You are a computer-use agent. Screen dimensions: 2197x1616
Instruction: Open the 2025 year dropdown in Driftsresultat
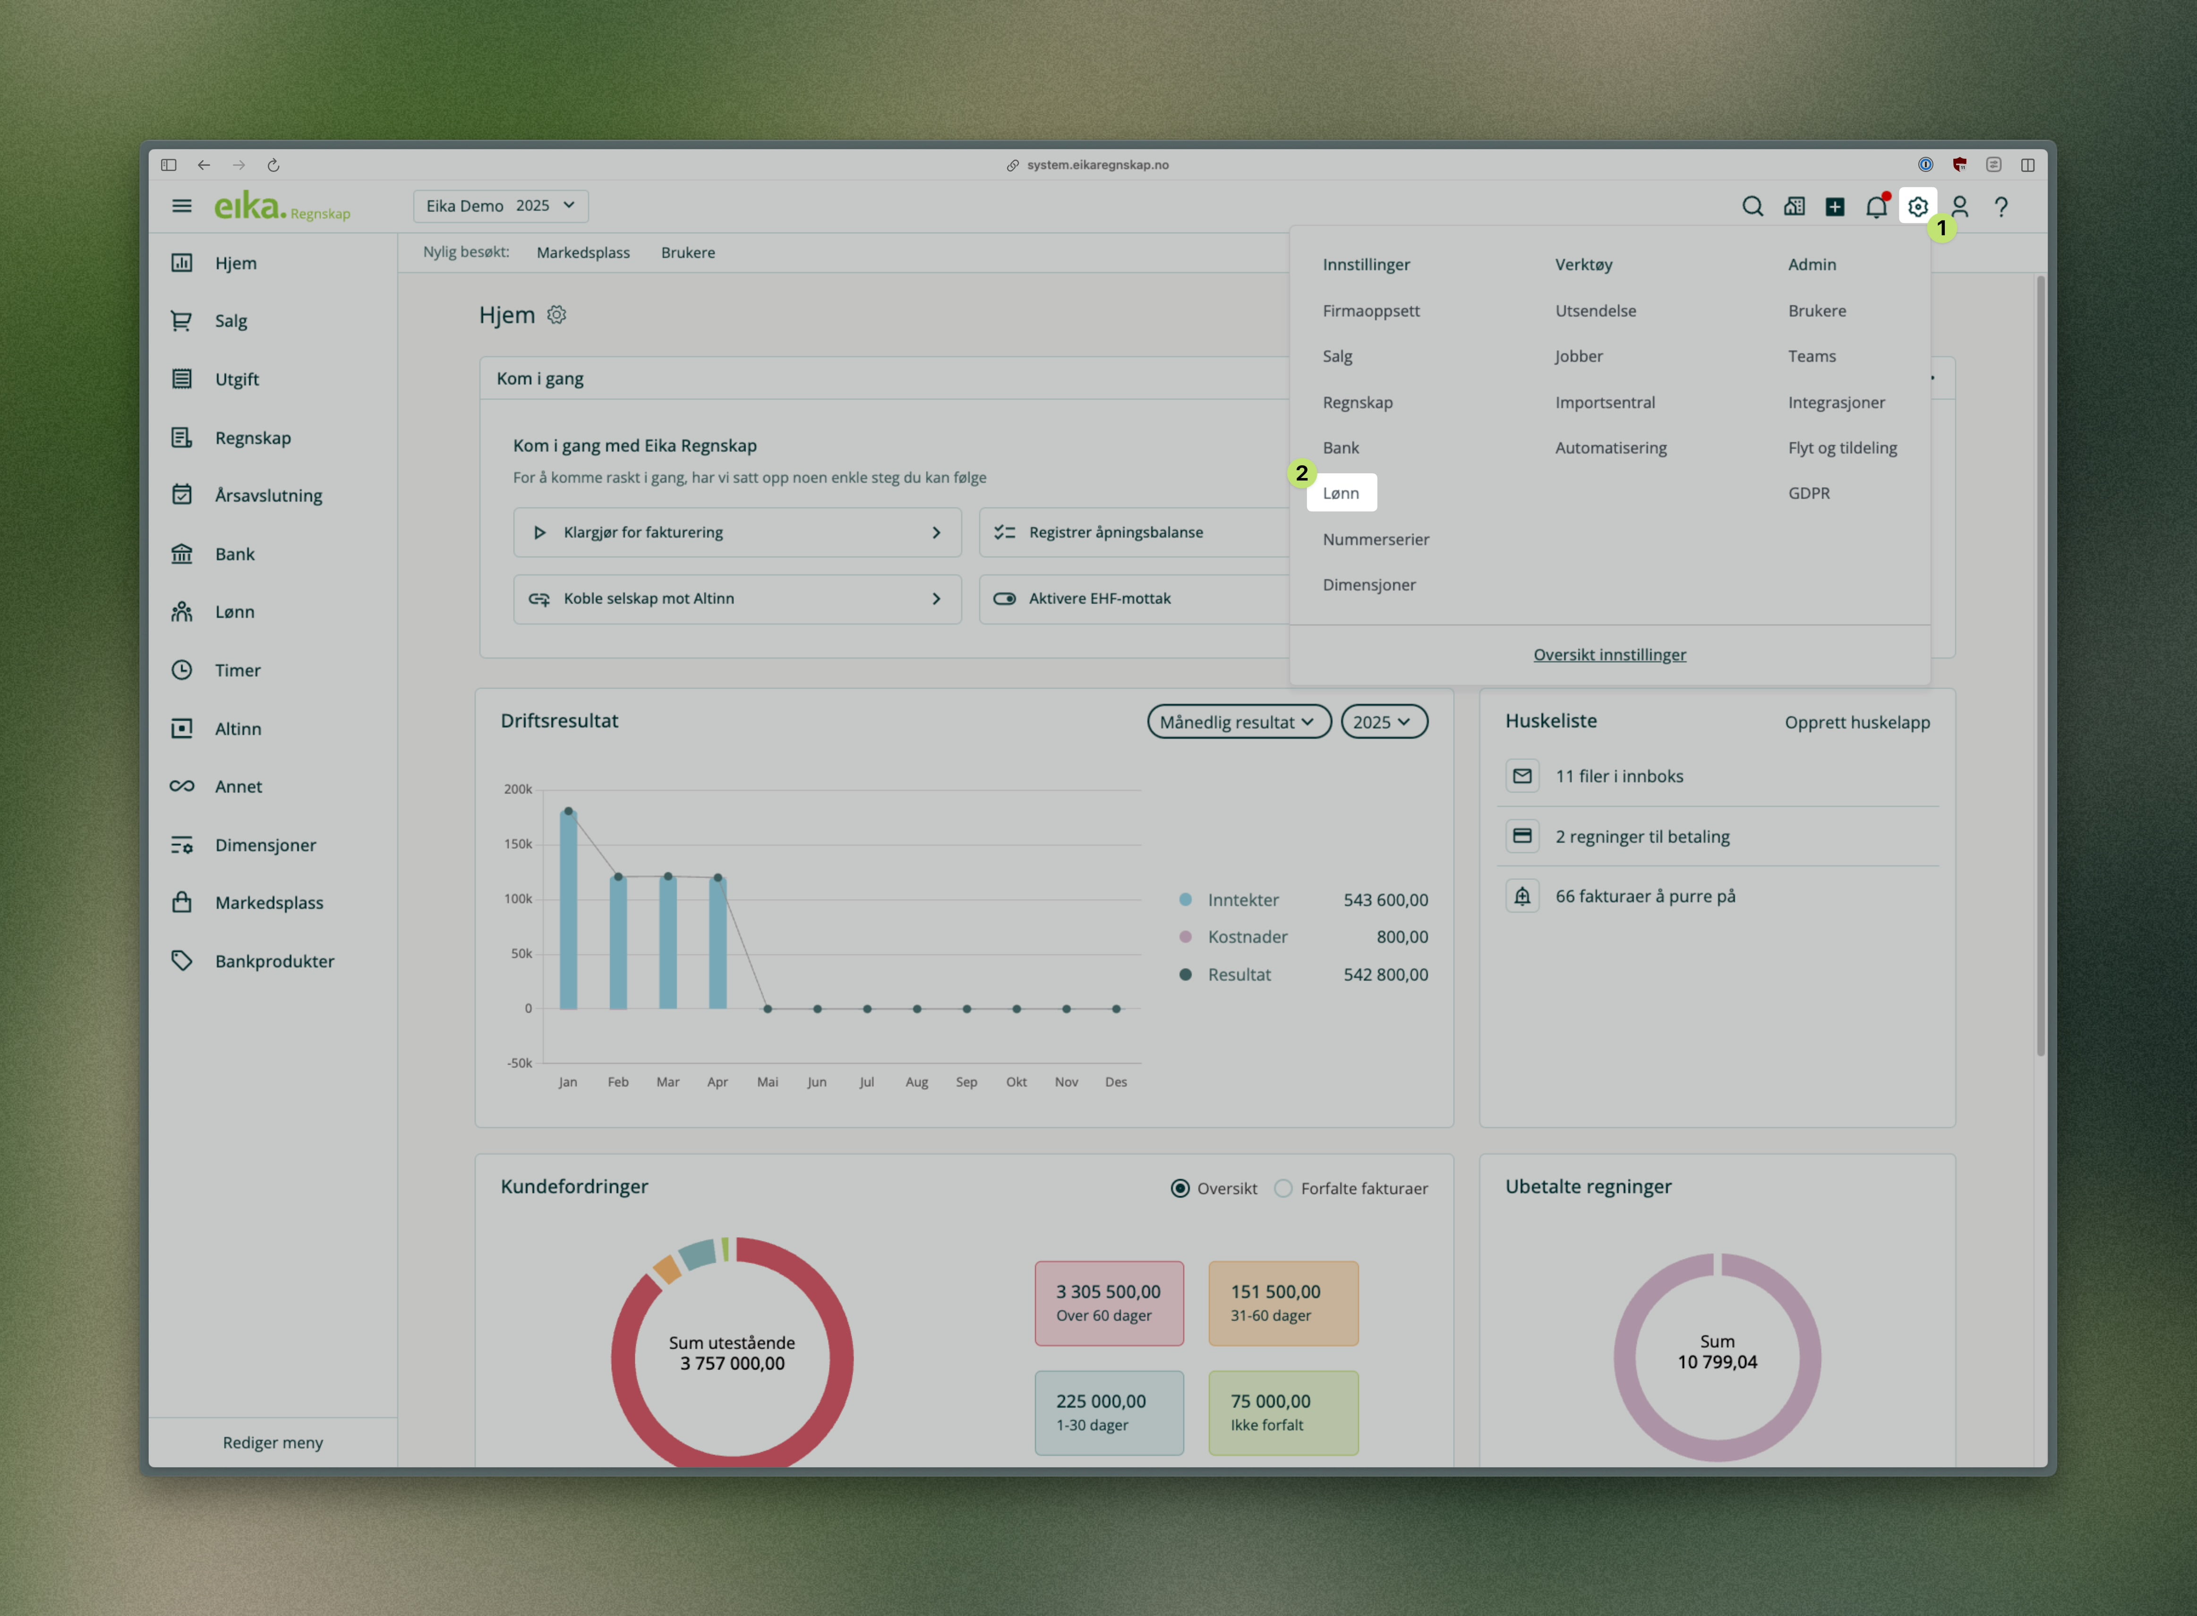[1382, 722]
